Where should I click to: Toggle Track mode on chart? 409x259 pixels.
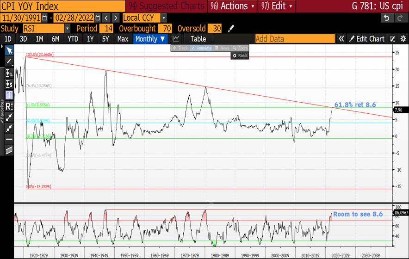pyautogui.click(x=180, y=48)
